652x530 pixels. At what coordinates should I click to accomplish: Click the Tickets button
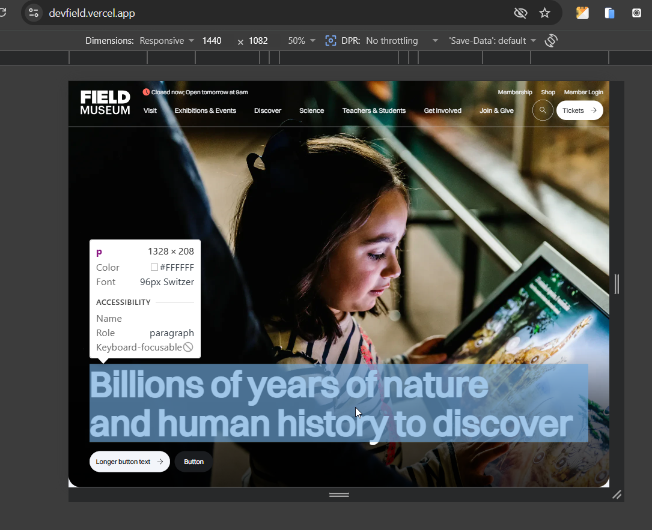coord(579,110)
